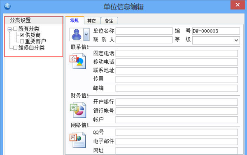Click the 联系人 input field

144,40
